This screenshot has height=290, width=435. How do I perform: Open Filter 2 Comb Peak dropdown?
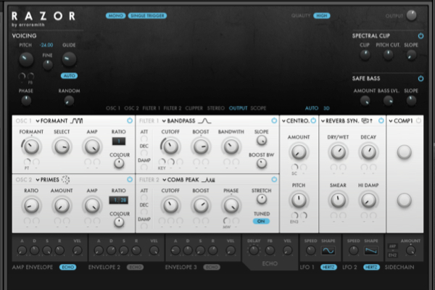click(x=181, y=180)
